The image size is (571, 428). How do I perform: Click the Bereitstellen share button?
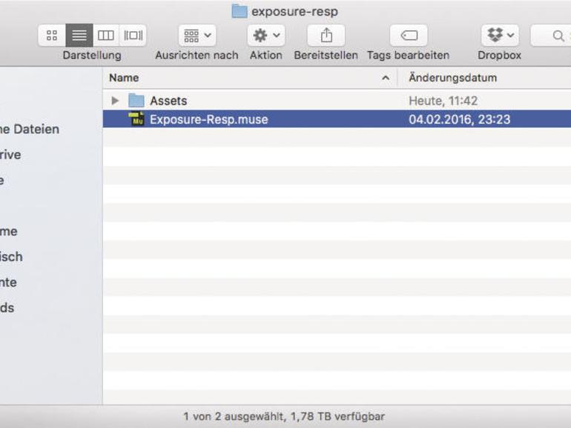click(x=326, y=36)
